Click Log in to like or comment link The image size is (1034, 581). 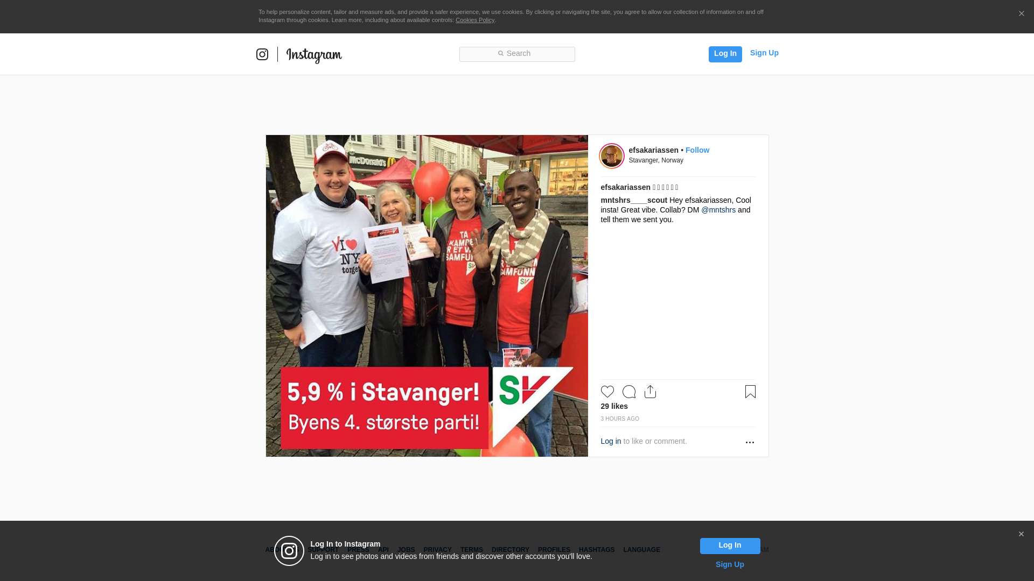tap(611, 441)
